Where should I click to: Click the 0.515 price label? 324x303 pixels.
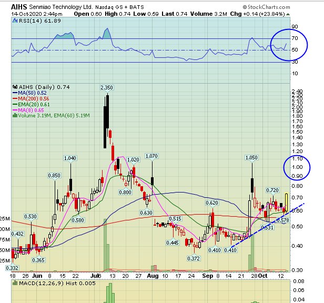(175, 218)
